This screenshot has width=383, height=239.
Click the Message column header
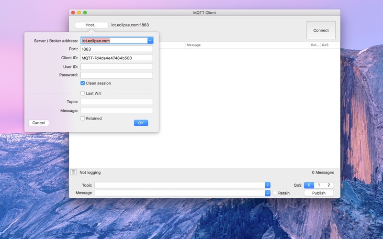[x=247, y=45]
